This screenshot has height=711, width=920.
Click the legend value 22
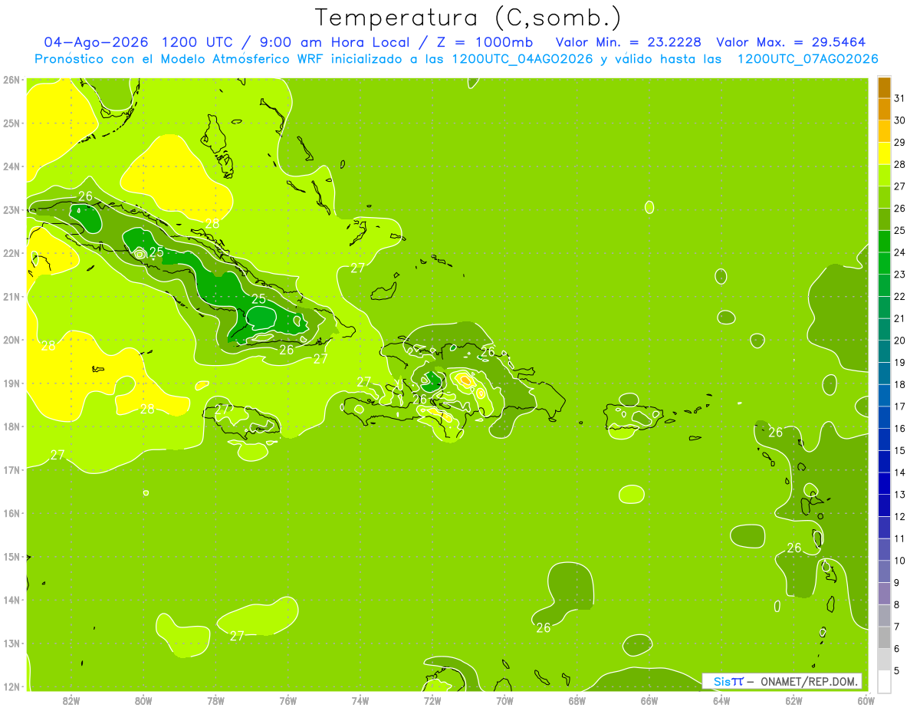pos(899,297)
